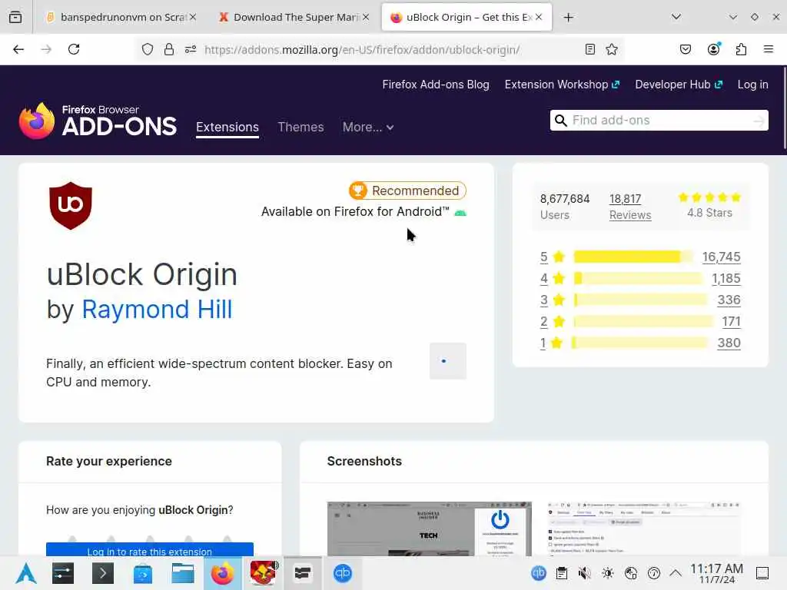This screenshot has height=590, width=787.
Task: Open 171 two-star reviews count
Action: point(732,322)
